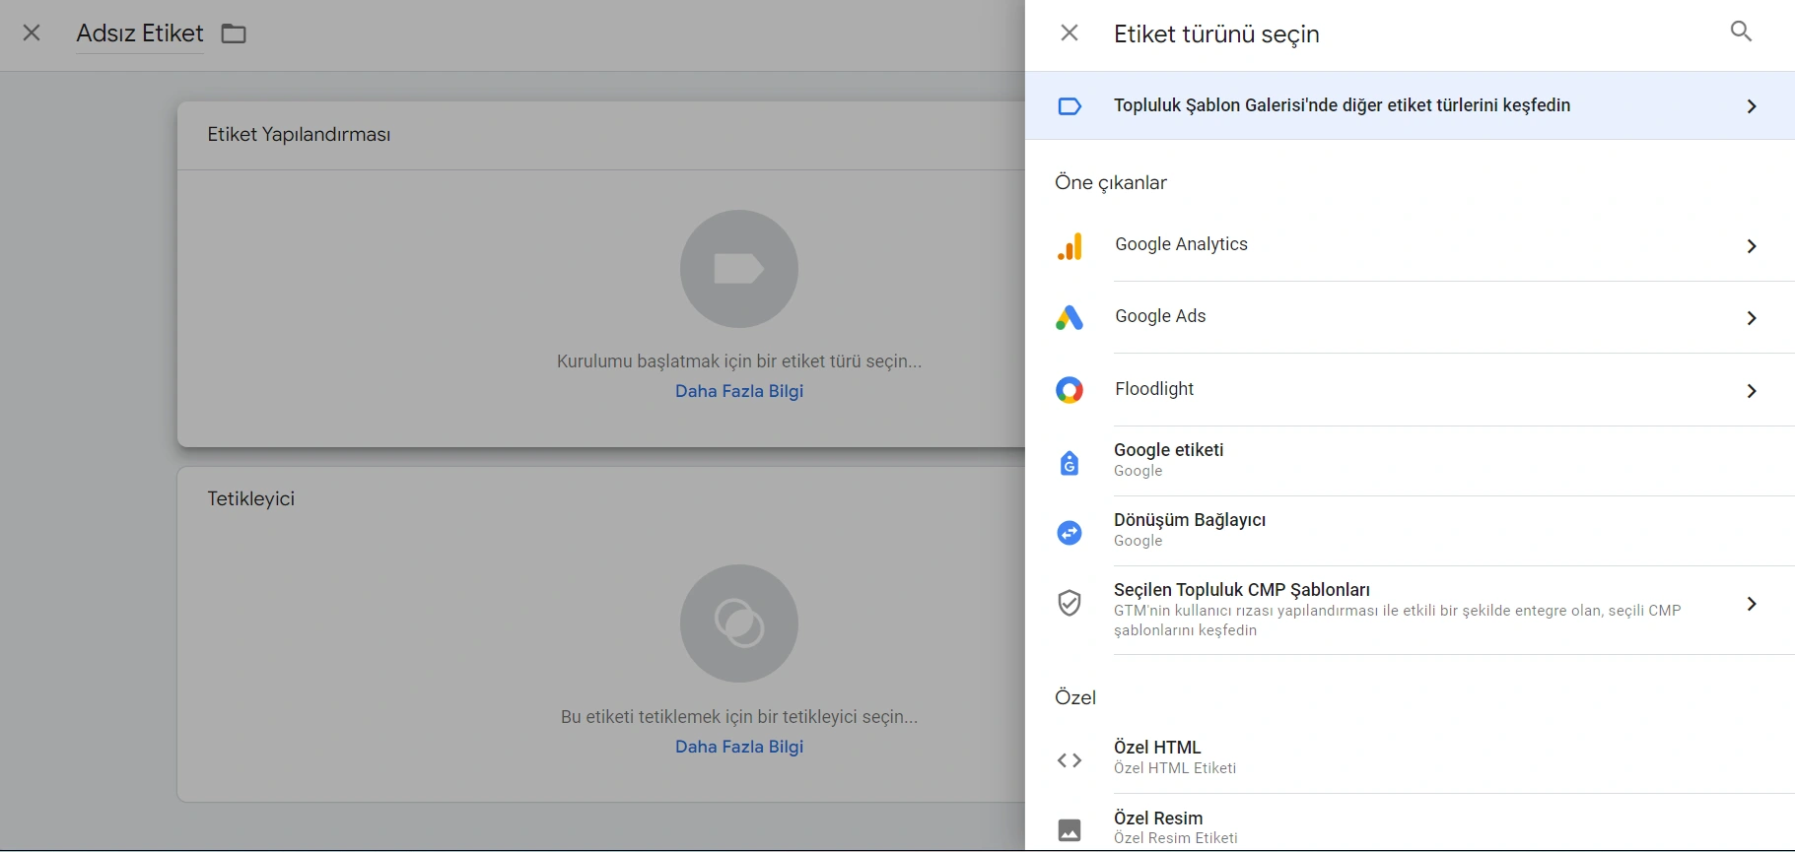Select Floodlight tag type
This screenshot has height=852, width=1795.
click(1410, 390)
